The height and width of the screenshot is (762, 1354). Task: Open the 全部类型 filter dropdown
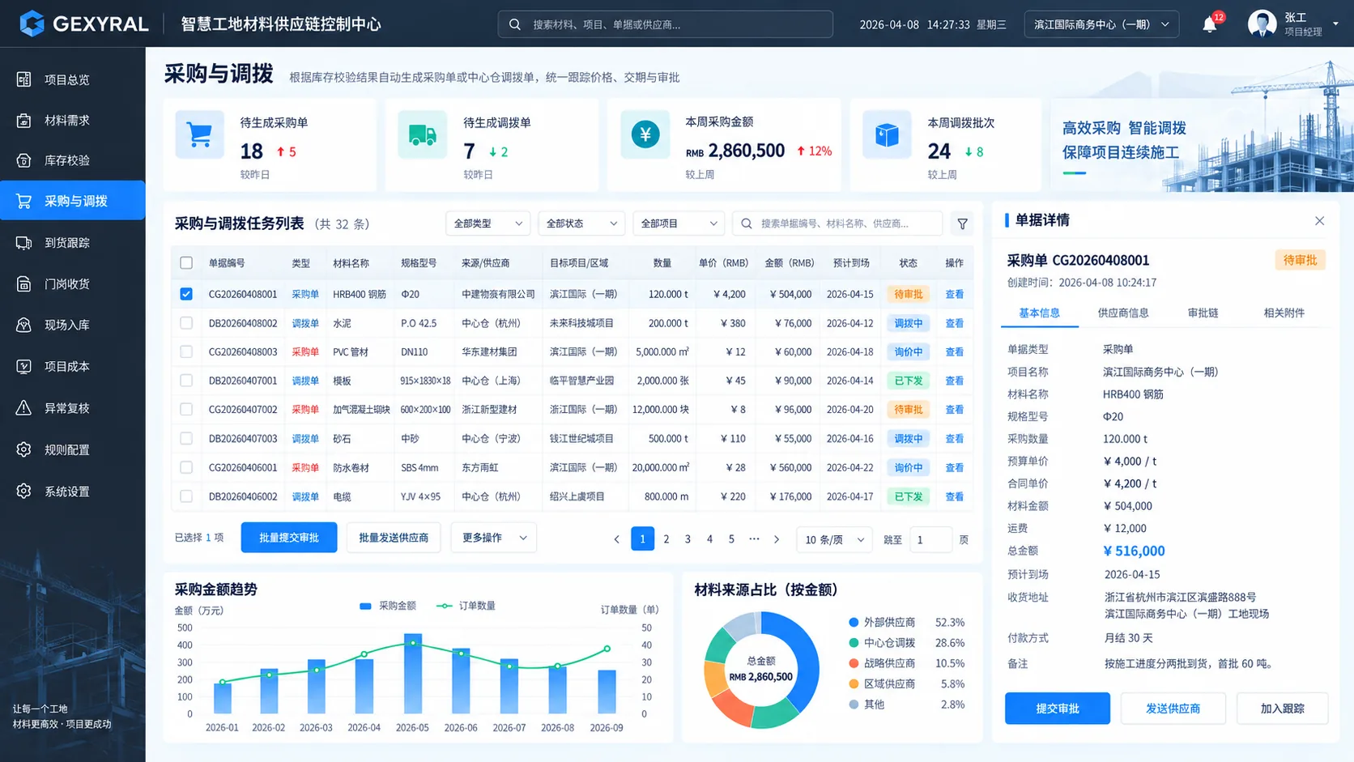[488, 223]
